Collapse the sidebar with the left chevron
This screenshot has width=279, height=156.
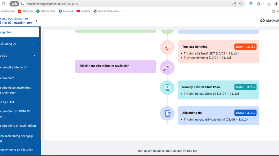37,21
